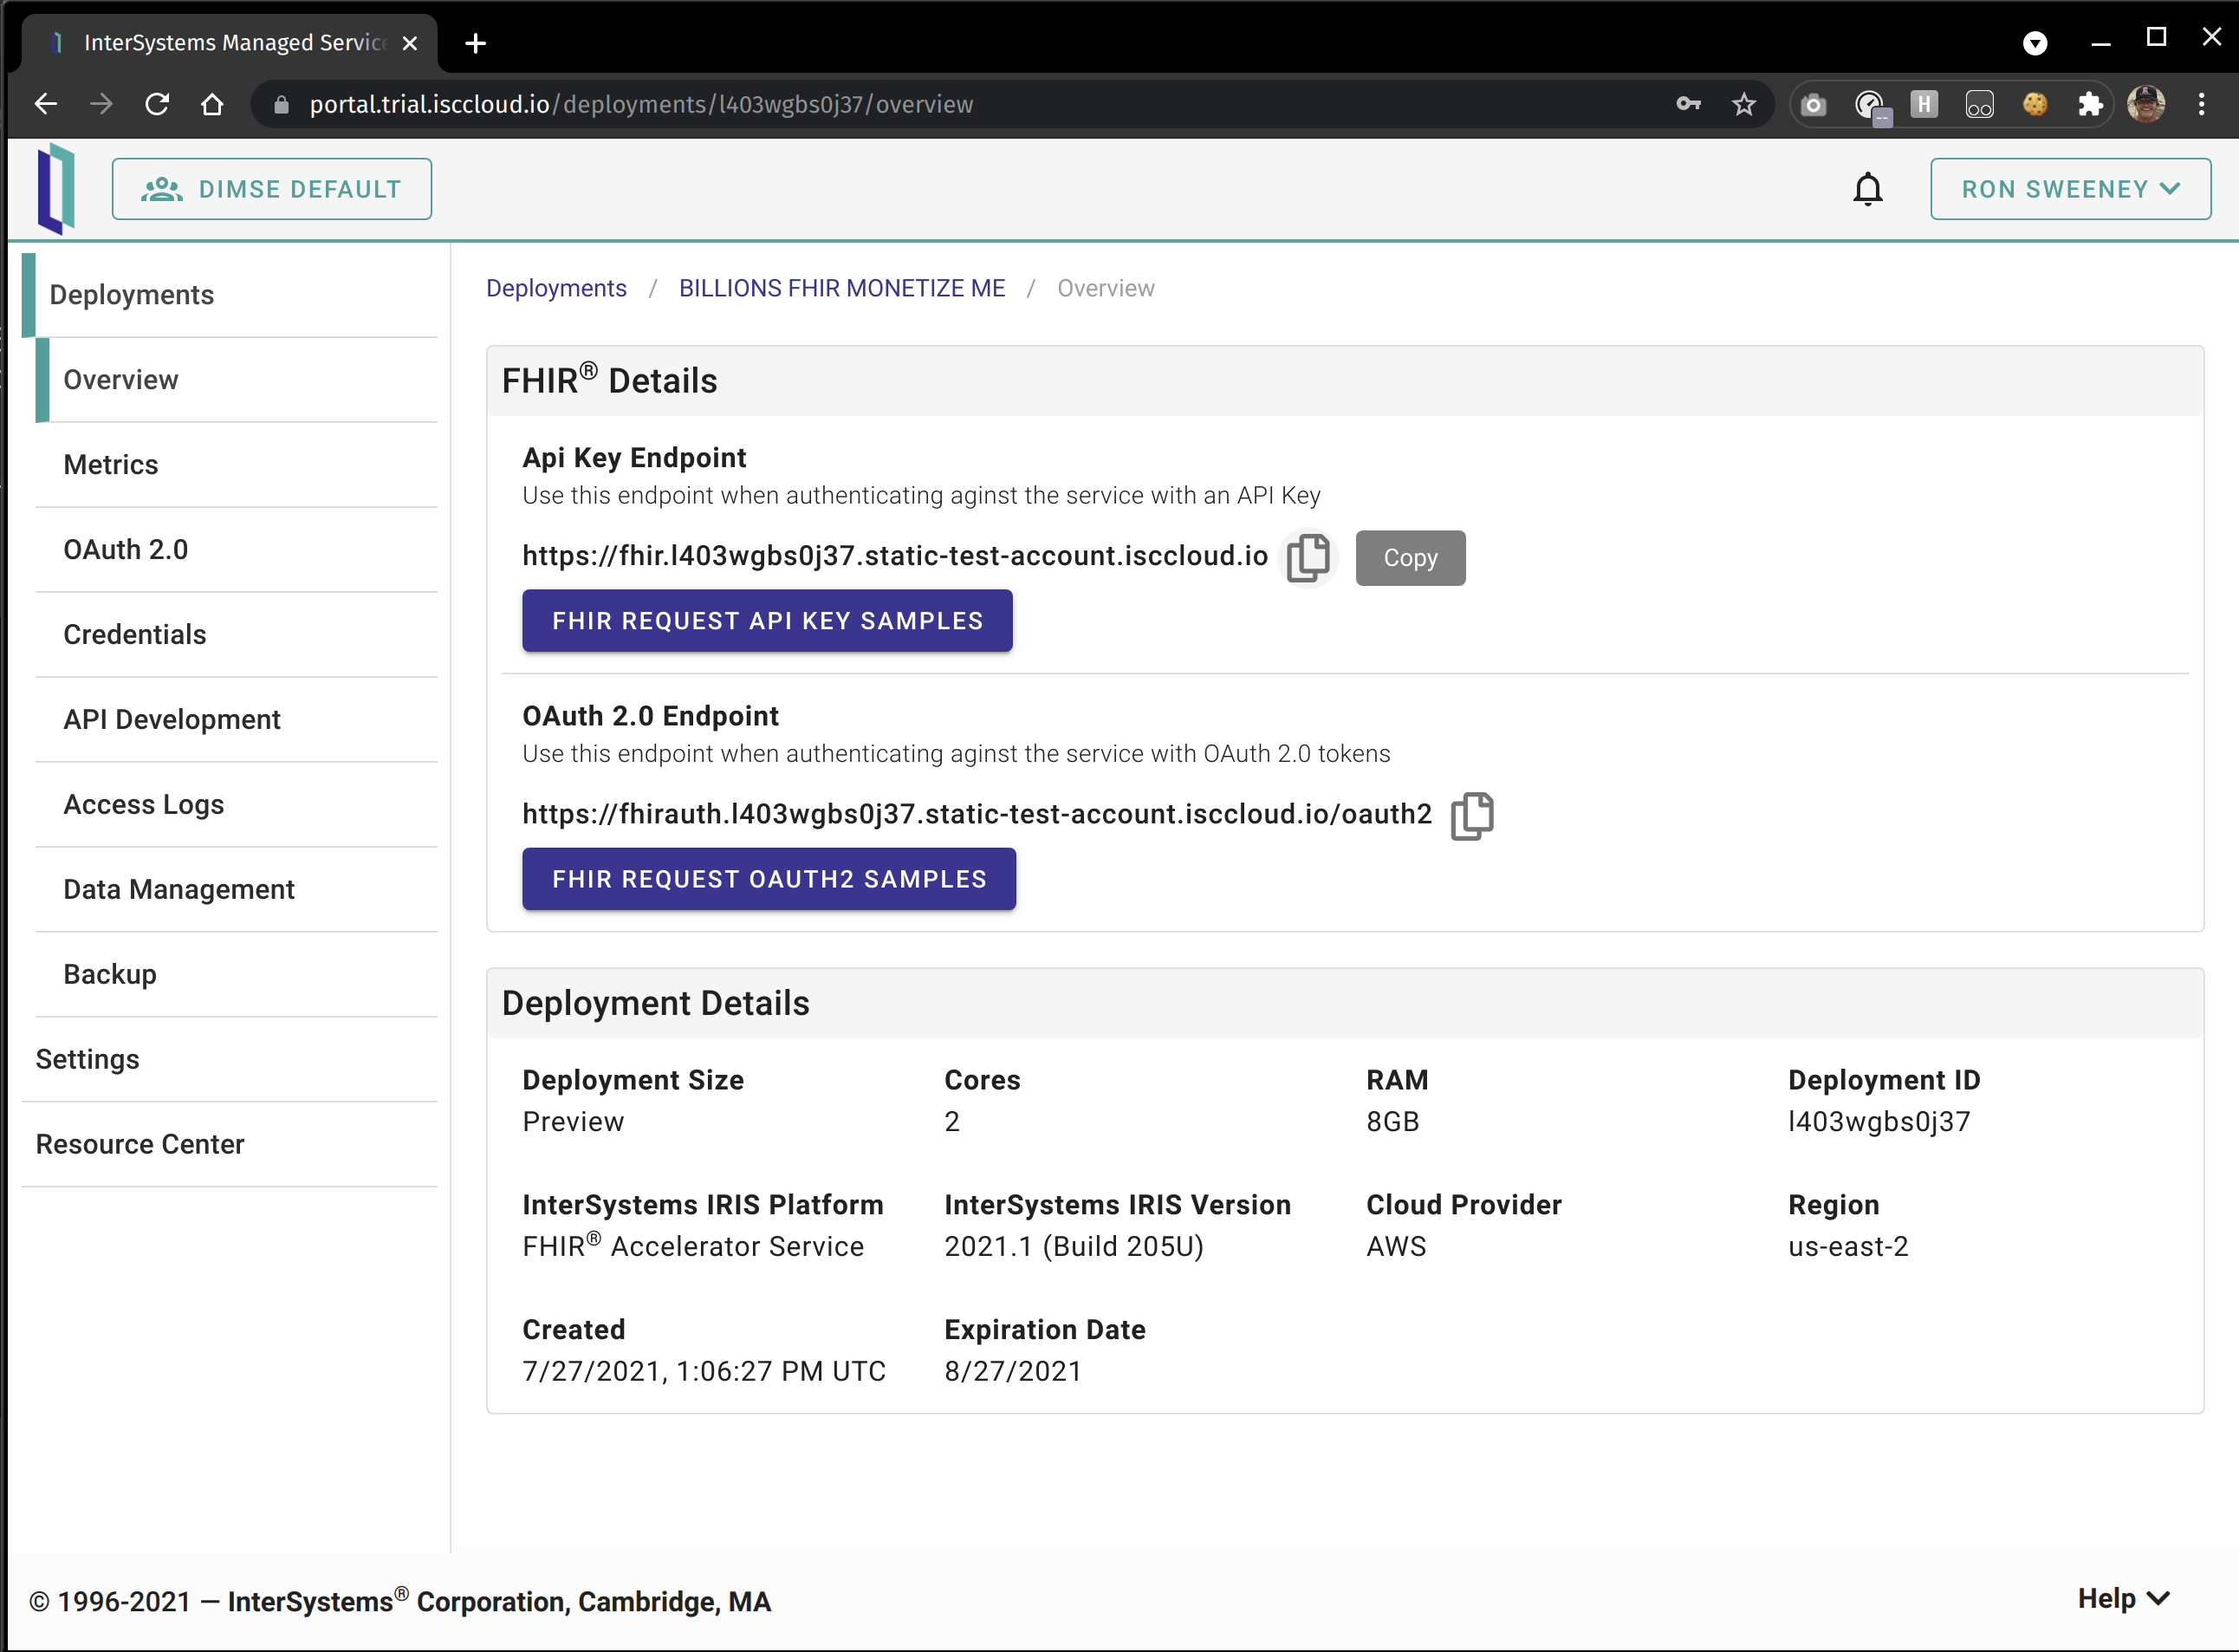Open browser extensions puzzle icon
The image size is (2239, 1652).
[2090, 104]
